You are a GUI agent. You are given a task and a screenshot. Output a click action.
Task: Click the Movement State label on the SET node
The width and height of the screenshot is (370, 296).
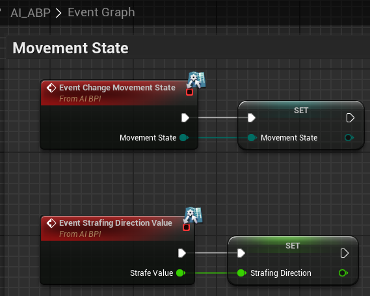289,138
